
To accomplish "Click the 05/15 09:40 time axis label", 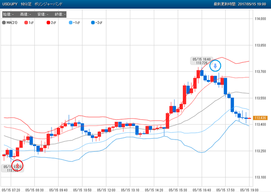I will click(x=58, y=190).
